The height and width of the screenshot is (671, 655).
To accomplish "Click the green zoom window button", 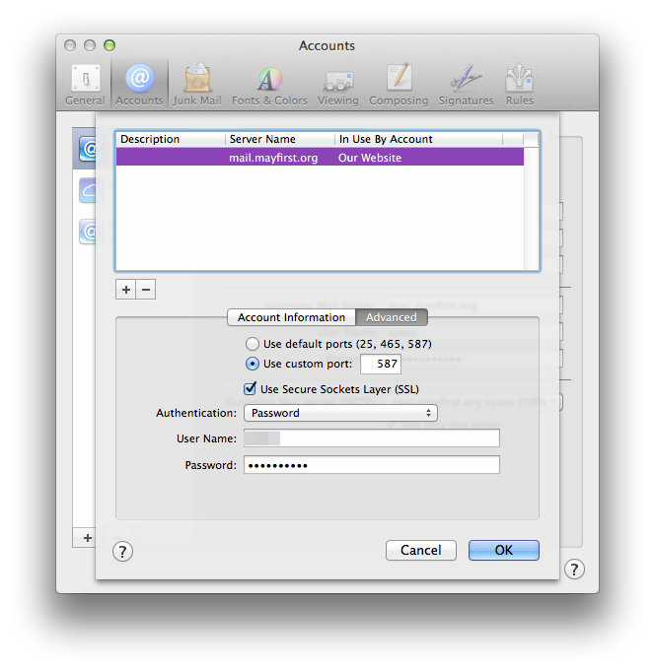I will click(109, 45).
